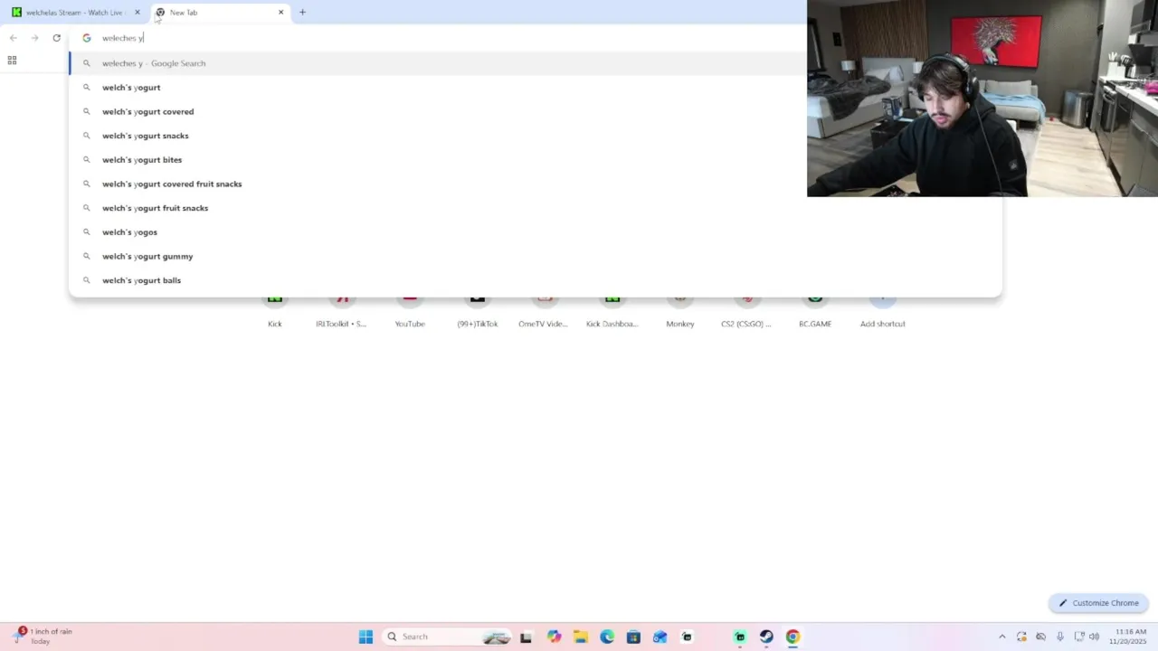Viewport: 1158px width, 651px height.
Task: Choose the "welch's yogurt snacks" suggestion
Action: click(145, 136)
